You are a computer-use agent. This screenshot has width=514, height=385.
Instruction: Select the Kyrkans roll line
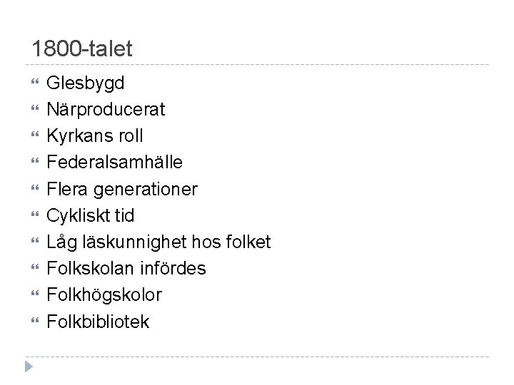(x=95, y=136)
